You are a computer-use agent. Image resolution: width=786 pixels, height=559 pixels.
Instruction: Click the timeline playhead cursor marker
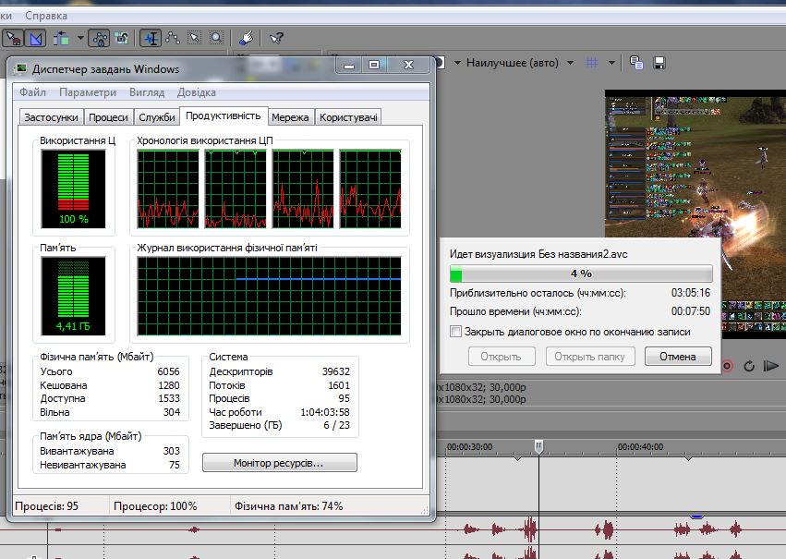coord(539,447)
